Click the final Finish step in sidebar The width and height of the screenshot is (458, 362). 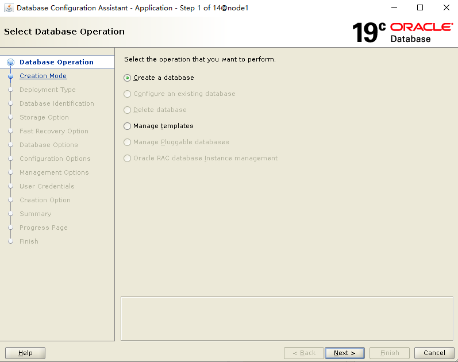(29, 241)
